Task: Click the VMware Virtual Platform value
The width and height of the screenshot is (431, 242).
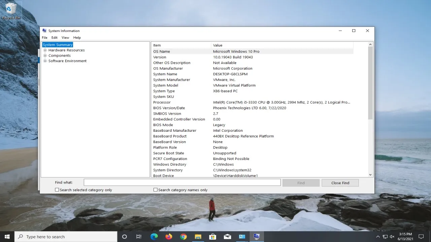Action: click(234, 85)
